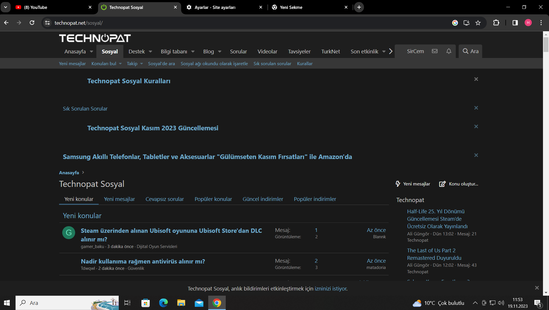Click the address bar URL field
This screenshot has width=549, height=310.
247,23
